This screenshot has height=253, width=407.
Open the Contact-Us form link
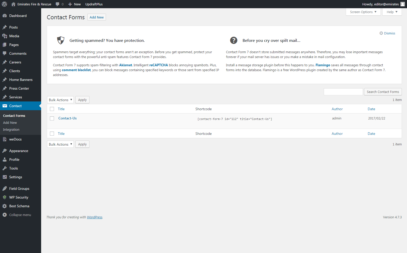coord(67,118)
